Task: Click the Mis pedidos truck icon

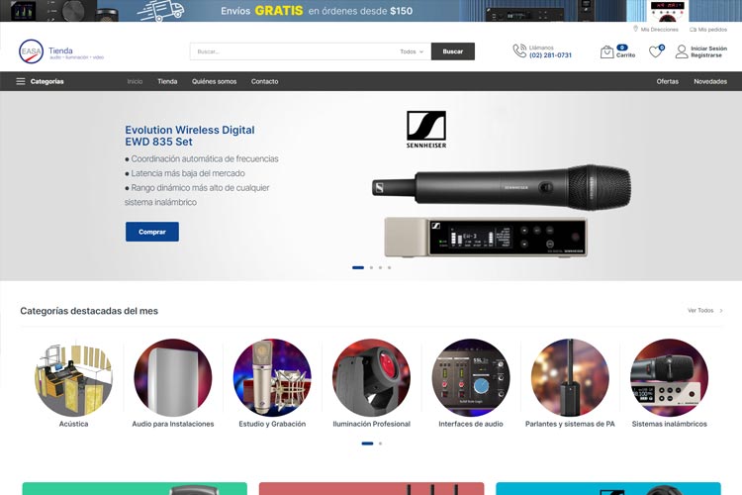Action: coord(693,30)
